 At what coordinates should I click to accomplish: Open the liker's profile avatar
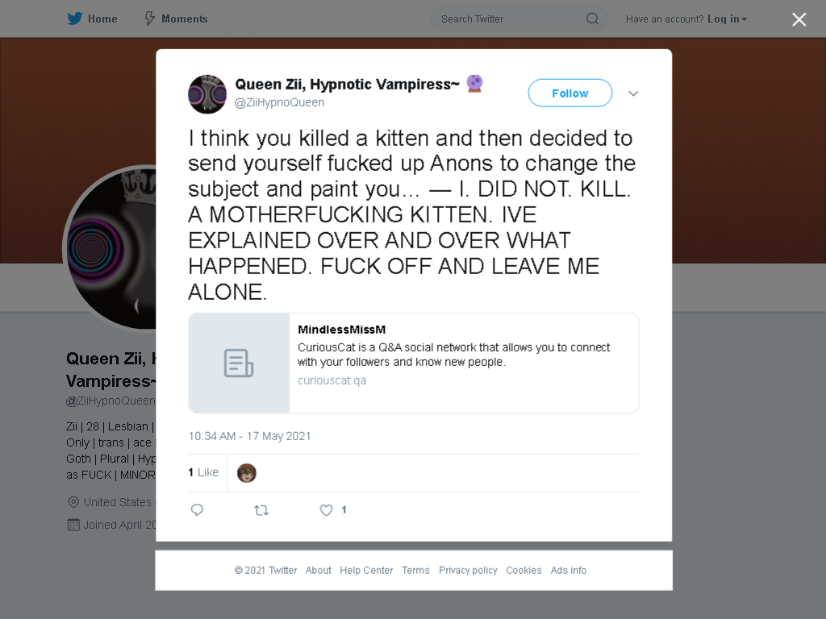point(247,473)
